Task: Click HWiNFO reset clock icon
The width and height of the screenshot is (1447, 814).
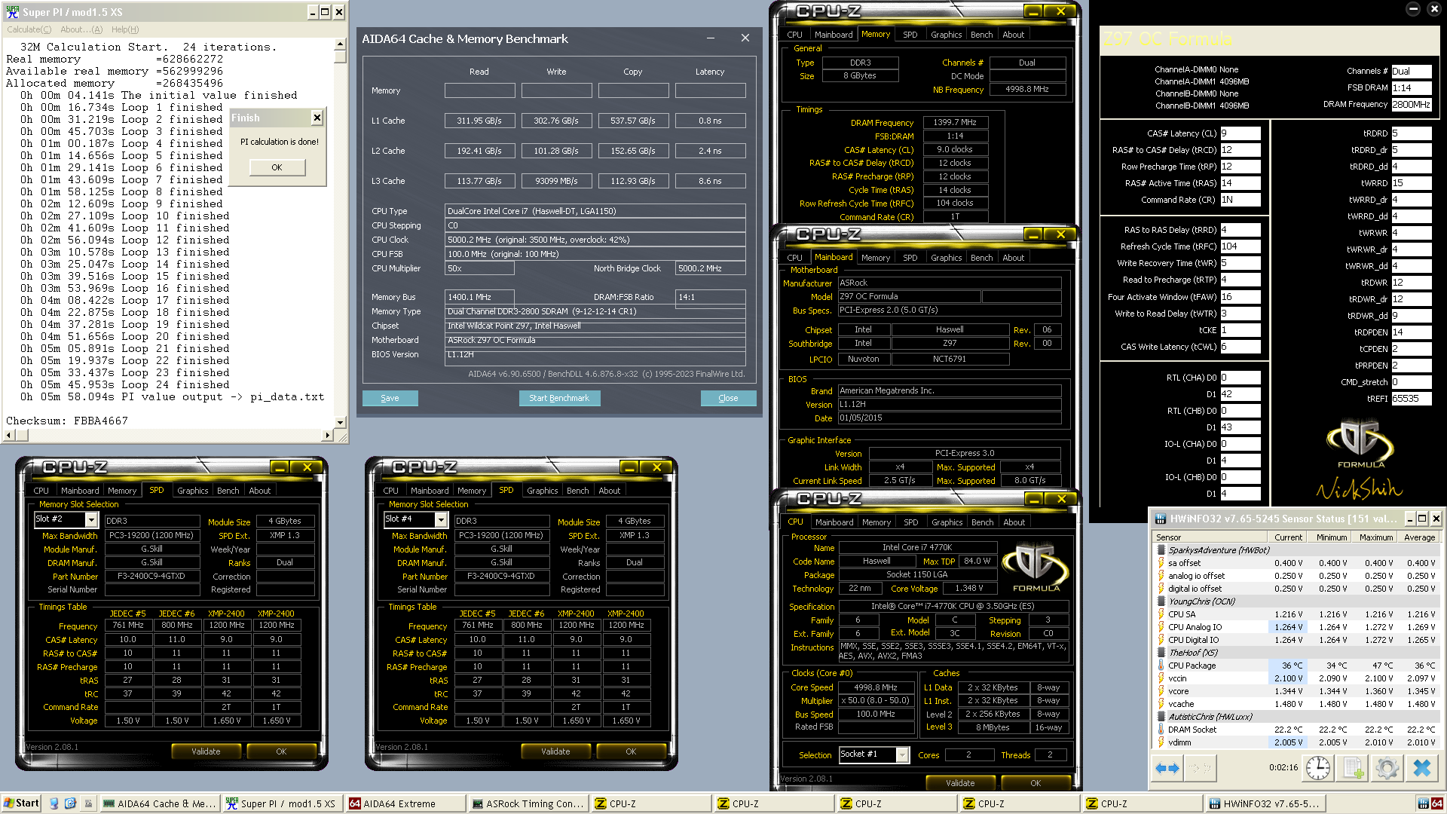Action: pos(1317,768)
